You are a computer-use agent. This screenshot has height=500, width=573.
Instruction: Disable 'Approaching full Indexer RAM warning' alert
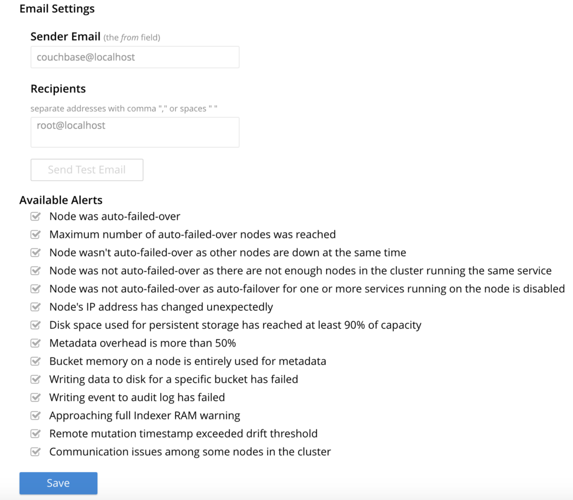[35, 415]
